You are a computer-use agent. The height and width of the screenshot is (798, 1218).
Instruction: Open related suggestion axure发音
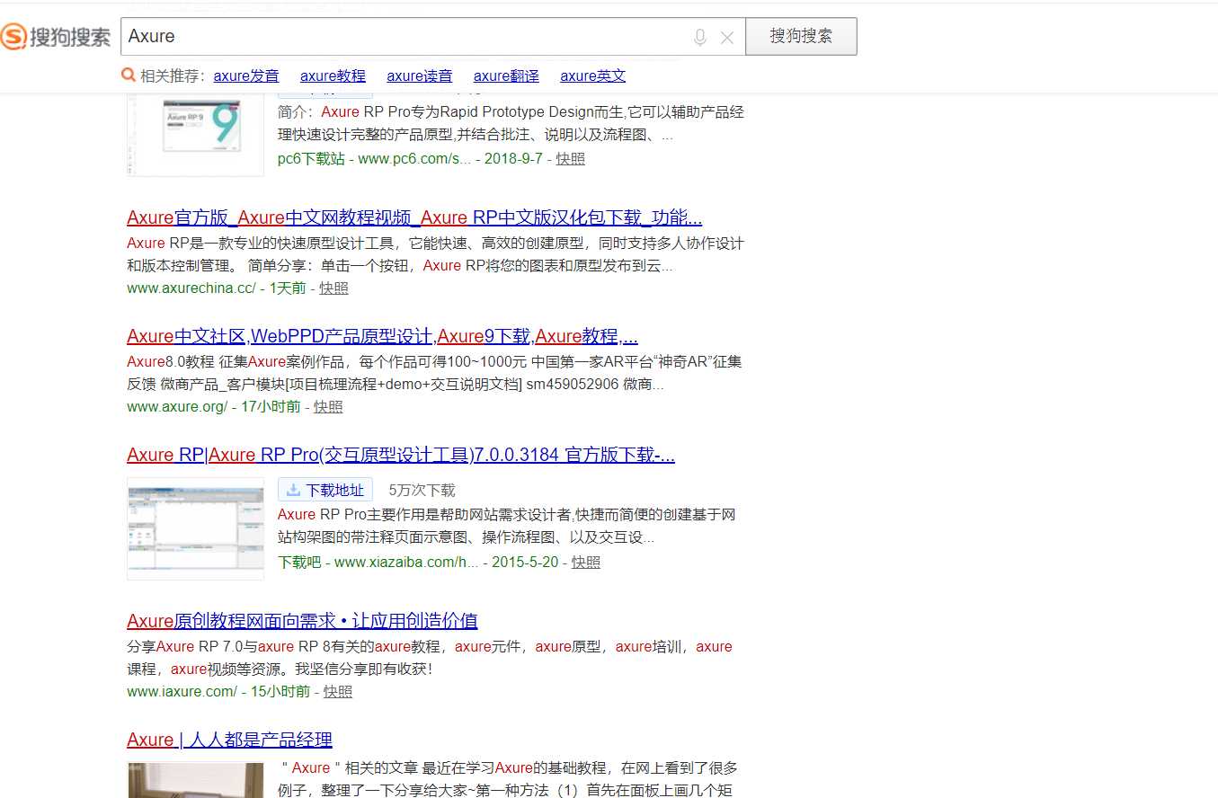pyautogui.click(x=246, y=76)
